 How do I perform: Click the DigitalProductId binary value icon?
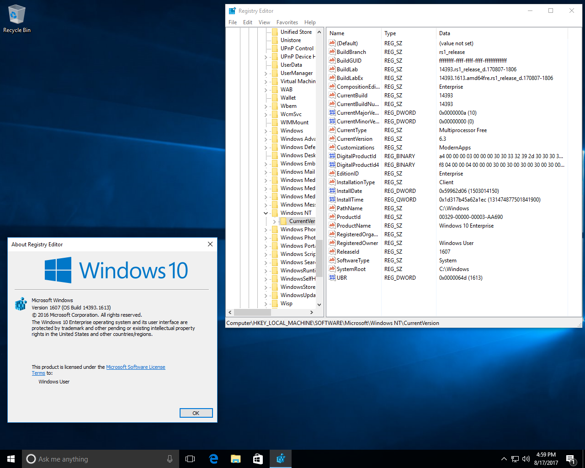(332, 156)
